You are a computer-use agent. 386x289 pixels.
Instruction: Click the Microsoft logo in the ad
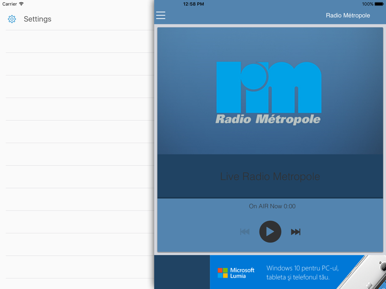click(223, 273)
